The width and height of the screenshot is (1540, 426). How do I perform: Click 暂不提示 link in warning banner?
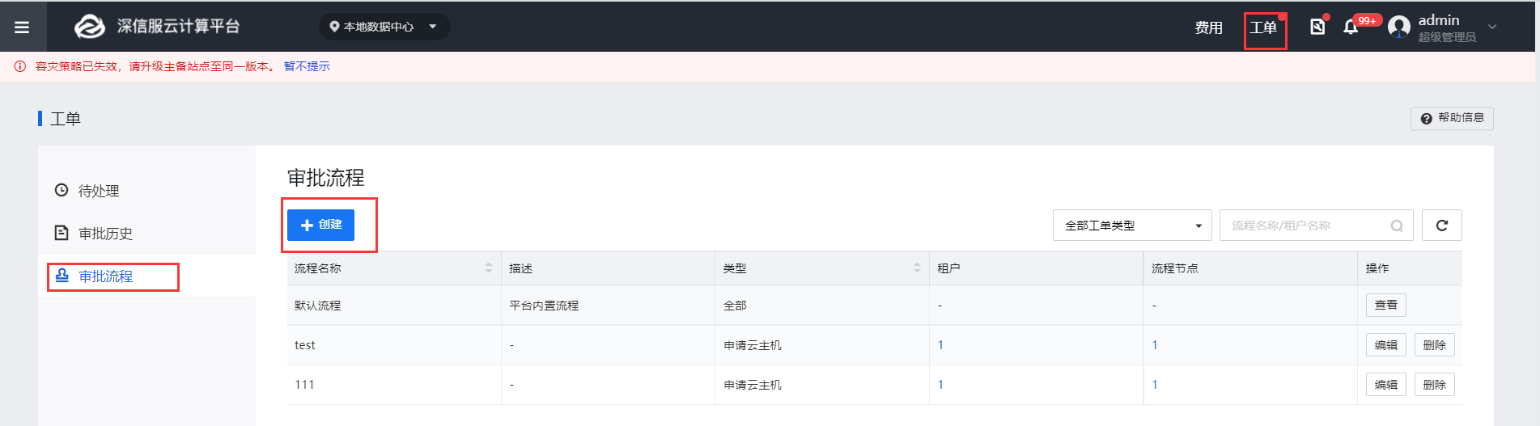(307, 66)
